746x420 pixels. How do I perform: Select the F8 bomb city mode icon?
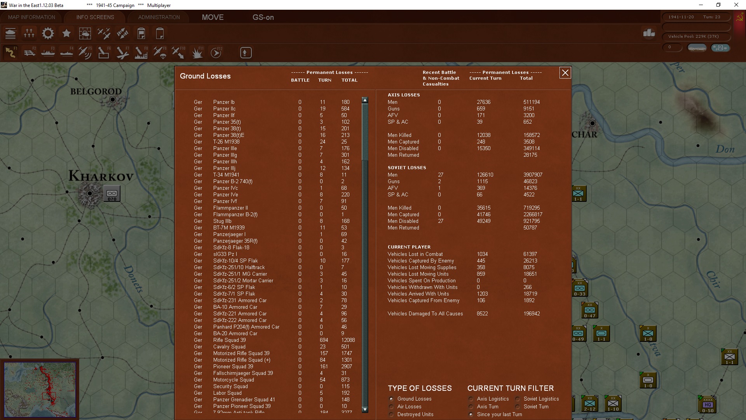tap(141, 52)
